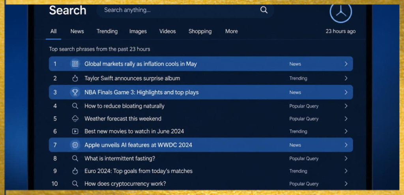The width and height of the screenshot is (404, 195).
Task: Click newspaper icon beside Global markets rally
Action: (x=75, y=64)
